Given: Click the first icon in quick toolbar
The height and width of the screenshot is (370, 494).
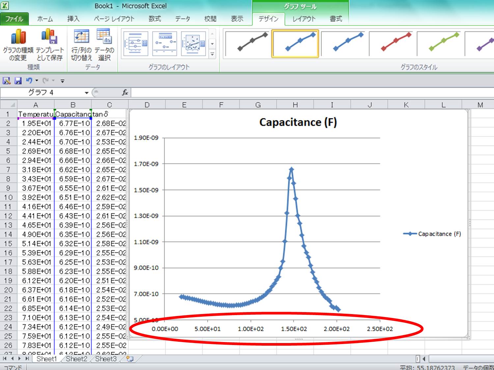Looking at the screenshot, I should point(7,81).
